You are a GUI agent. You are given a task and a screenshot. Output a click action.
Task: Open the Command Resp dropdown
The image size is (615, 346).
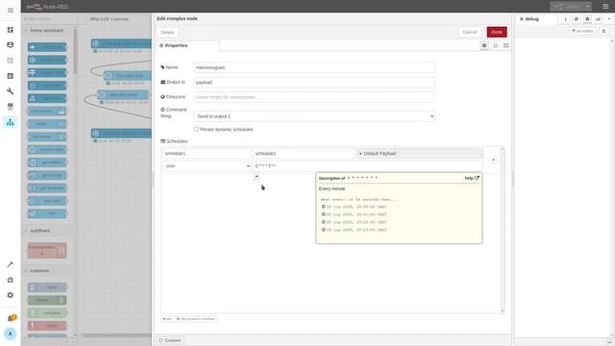[x=314, y=116]
